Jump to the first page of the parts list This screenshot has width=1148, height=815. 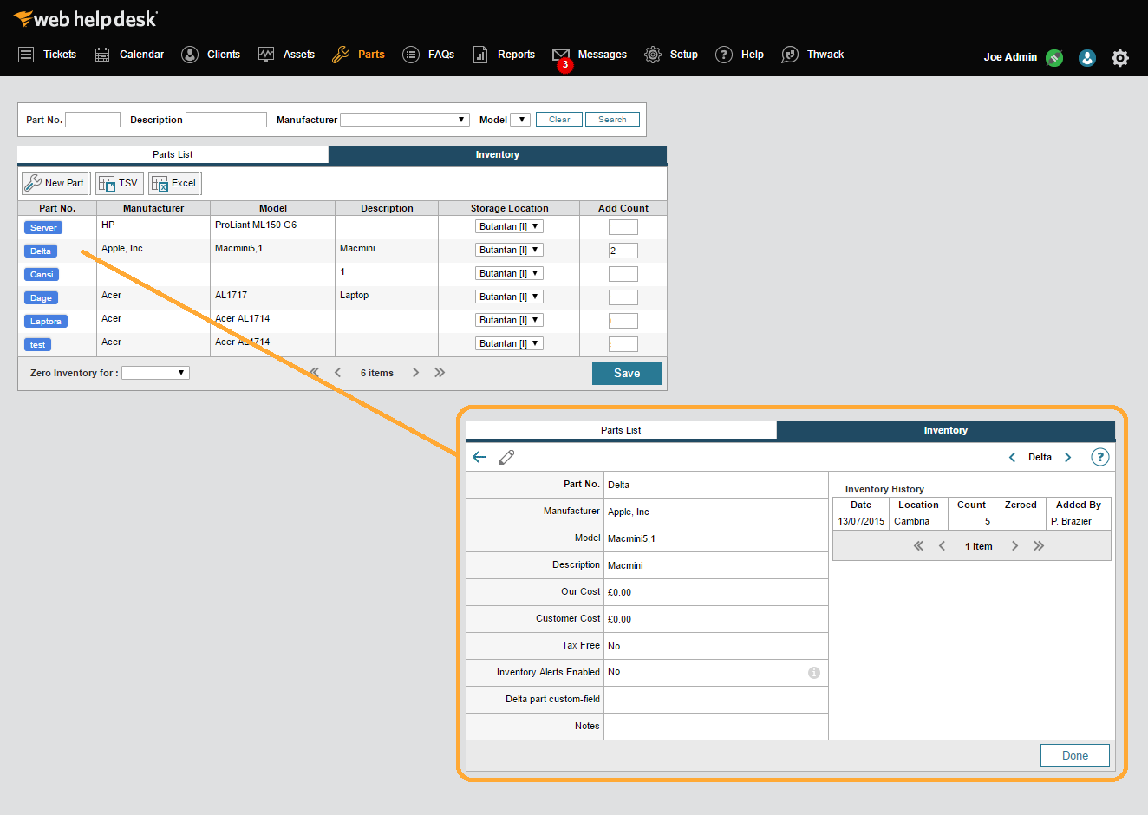314,373
